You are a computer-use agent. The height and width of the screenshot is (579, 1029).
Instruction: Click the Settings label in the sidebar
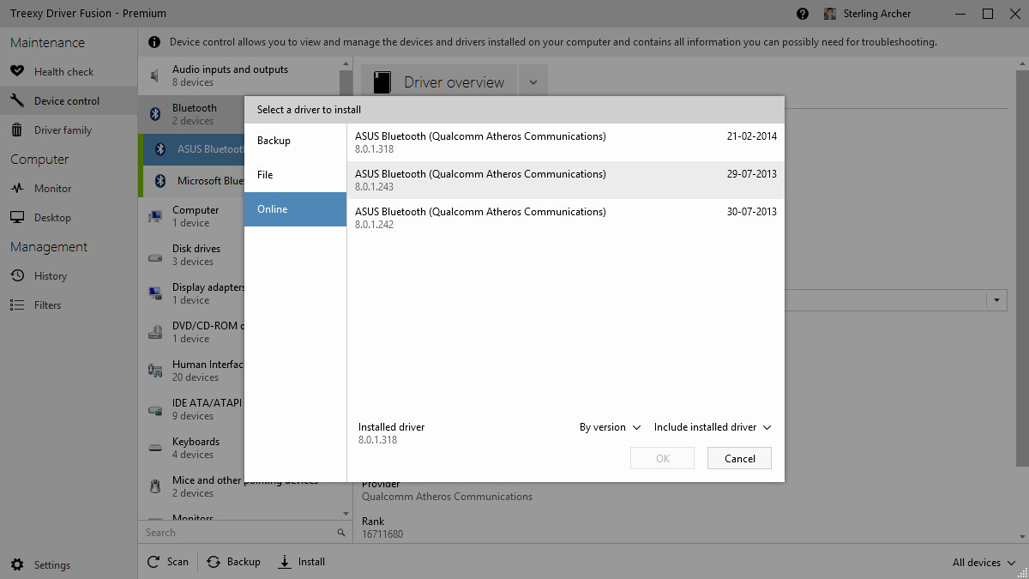click(52, 565)
